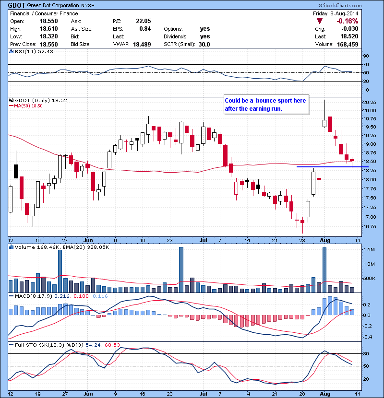Click the MA(50) 18.50 legend text

click(28, 106)
